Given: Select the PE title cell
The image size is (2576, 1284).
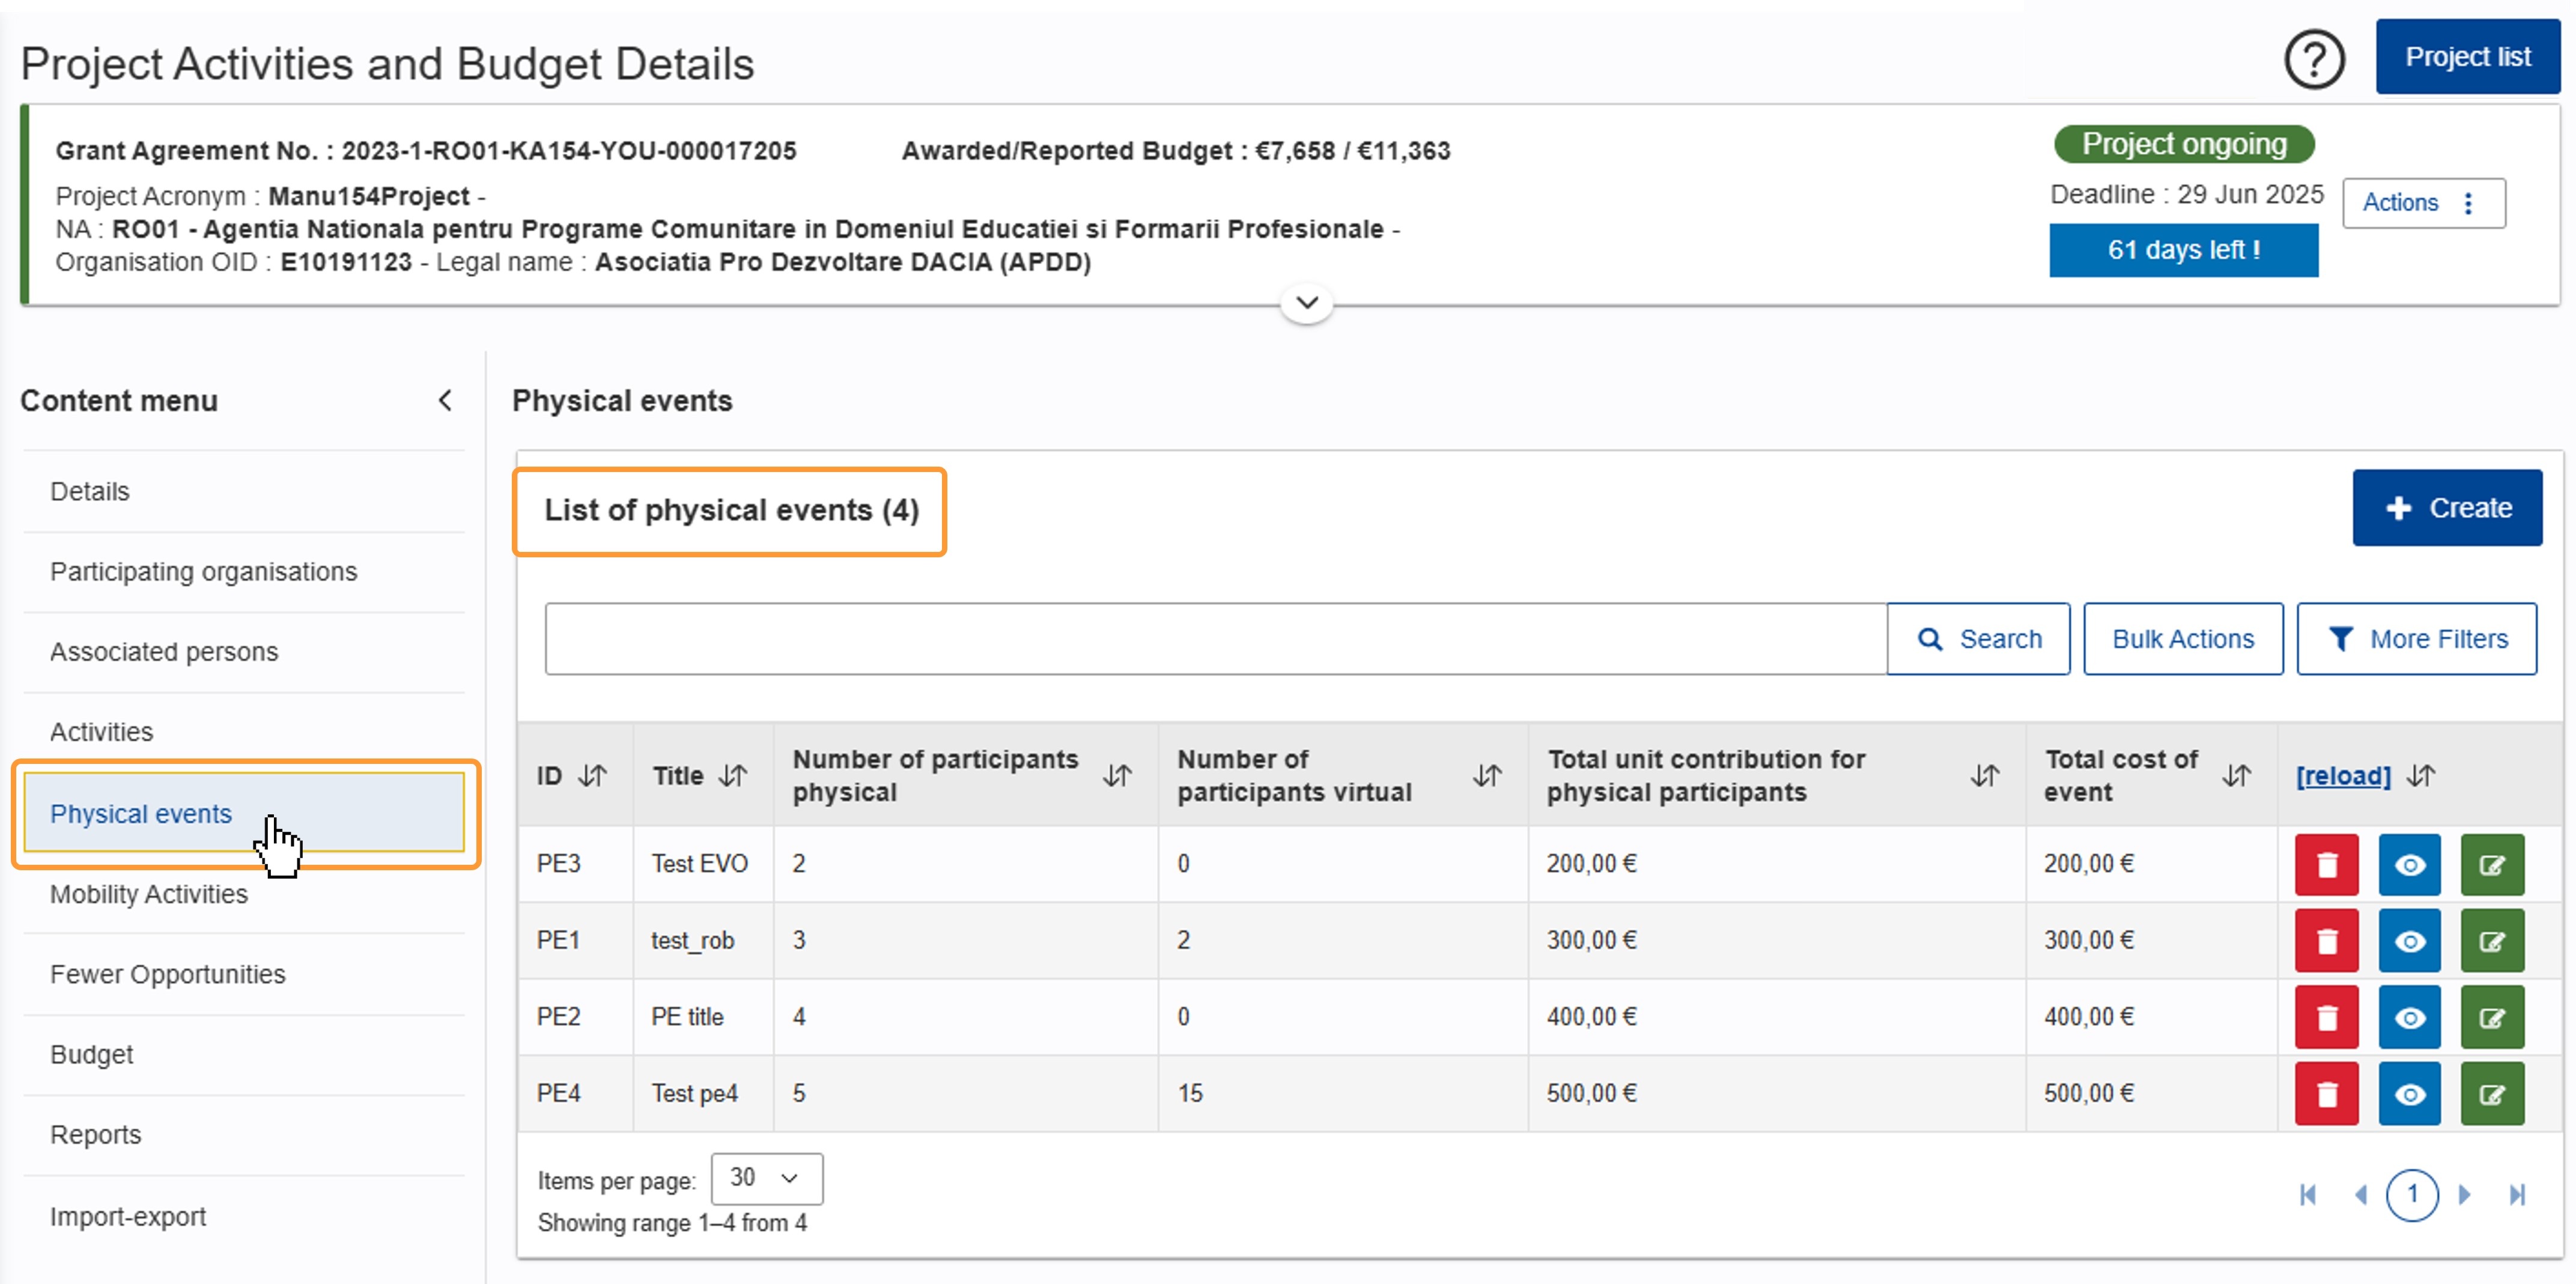Looking at the screenshot, I should (x=702, y=1017).
